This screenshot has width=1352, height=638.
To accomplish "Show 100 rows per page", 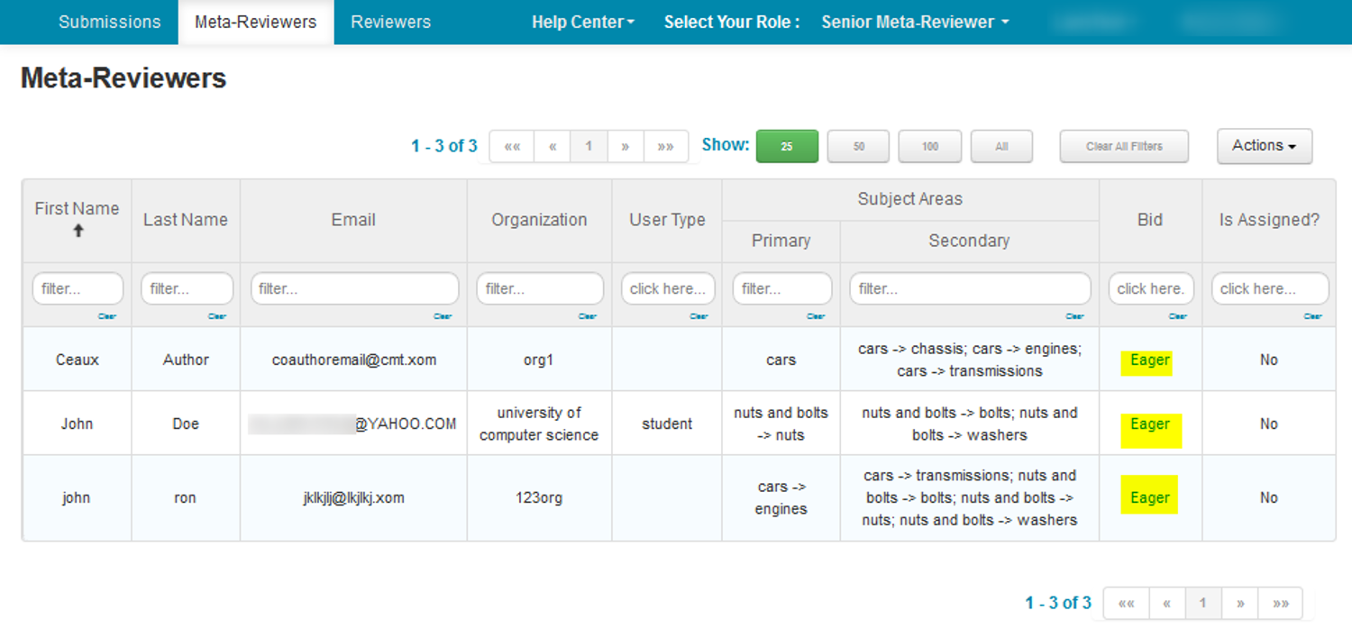I will click(x=929, y=146).
